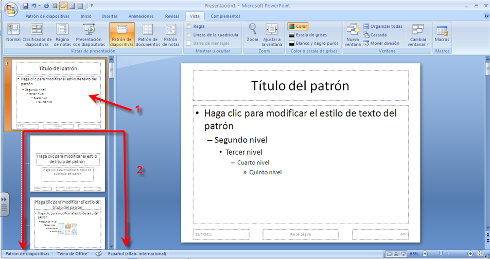Click Mover división
The image size is (490, 259).
point(381,43)
